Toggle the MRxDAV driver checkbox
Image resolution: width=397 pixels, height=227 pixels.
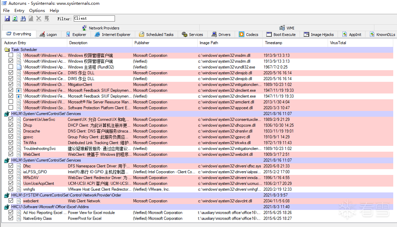click(x=11, y=177)
